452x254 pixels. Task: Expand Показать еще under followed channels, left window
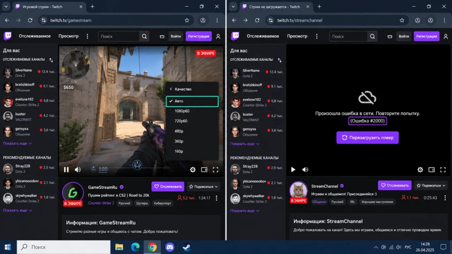pyautogui.click(x=17, y=143)
